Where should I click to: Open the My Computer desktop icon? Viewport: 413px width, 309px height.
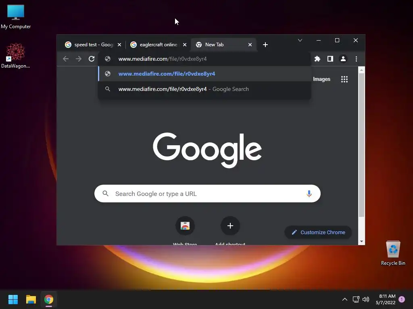point(16,16)
